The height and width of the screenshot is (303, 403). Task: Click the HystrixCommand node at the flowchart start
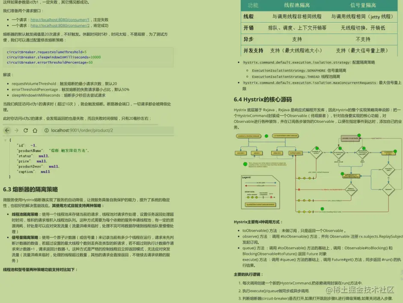248,135
